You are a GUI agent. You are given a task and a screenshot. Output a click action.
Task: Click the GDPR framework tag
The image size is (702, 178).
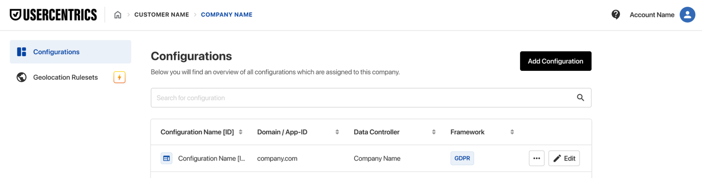[462, 158]
